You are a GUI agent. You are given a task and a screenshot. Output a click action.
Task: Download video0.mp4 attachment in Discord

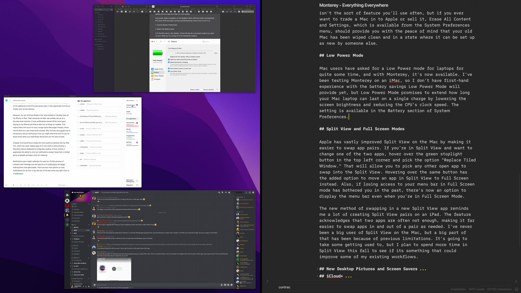[x=129, y=259]
